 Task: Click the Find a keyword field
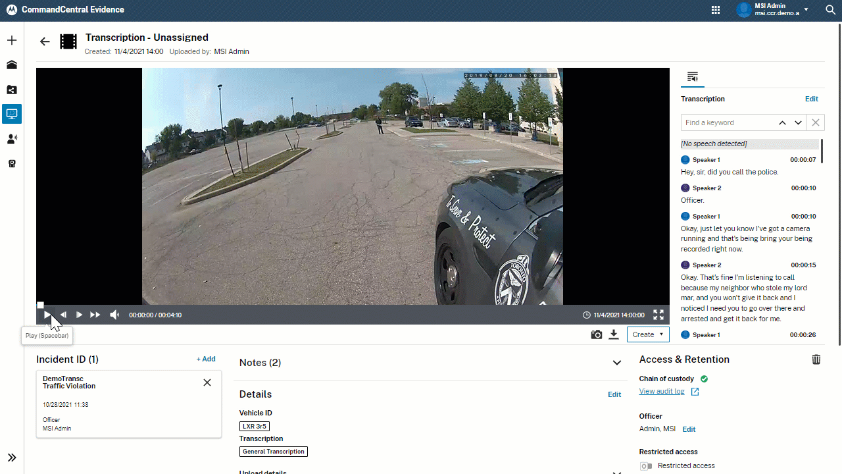tap(726, 122)
